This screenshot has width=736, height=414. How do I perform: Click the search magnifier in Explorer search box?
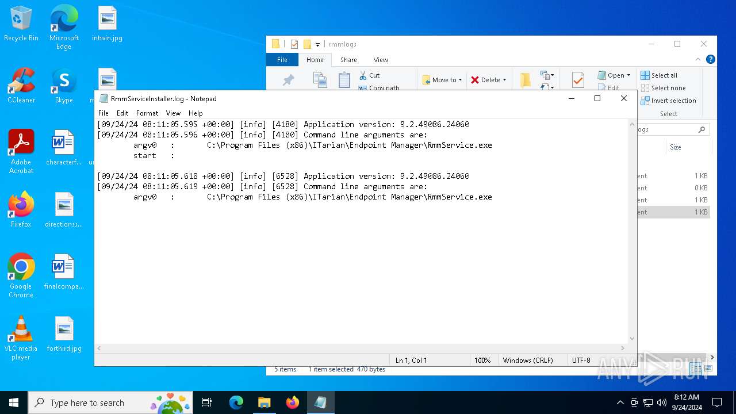701,130
